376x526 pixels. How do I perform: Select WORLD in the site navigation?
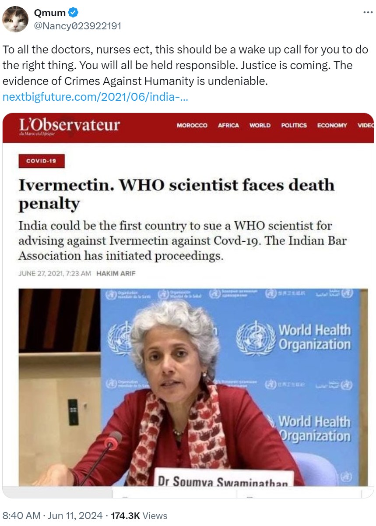click(260, 125)
